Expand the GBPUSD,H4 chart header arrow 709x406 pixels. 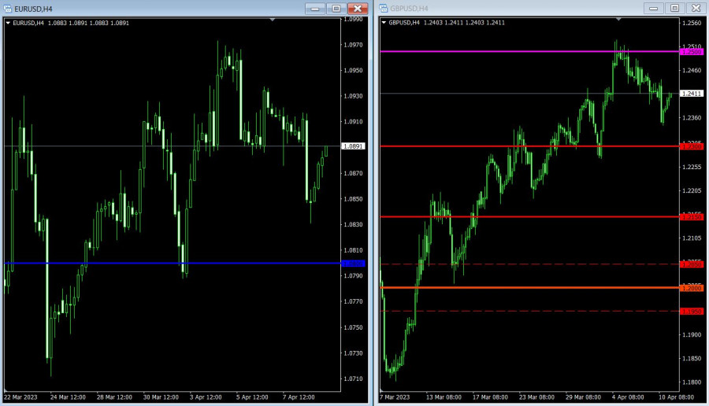(x=384, y=23)
